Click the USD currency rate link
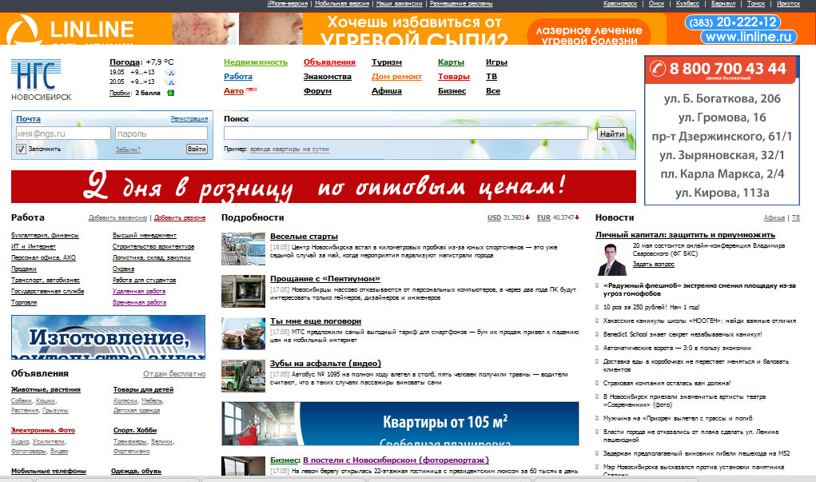The height and width of the screenshot is (482, 816). point(494,217)
